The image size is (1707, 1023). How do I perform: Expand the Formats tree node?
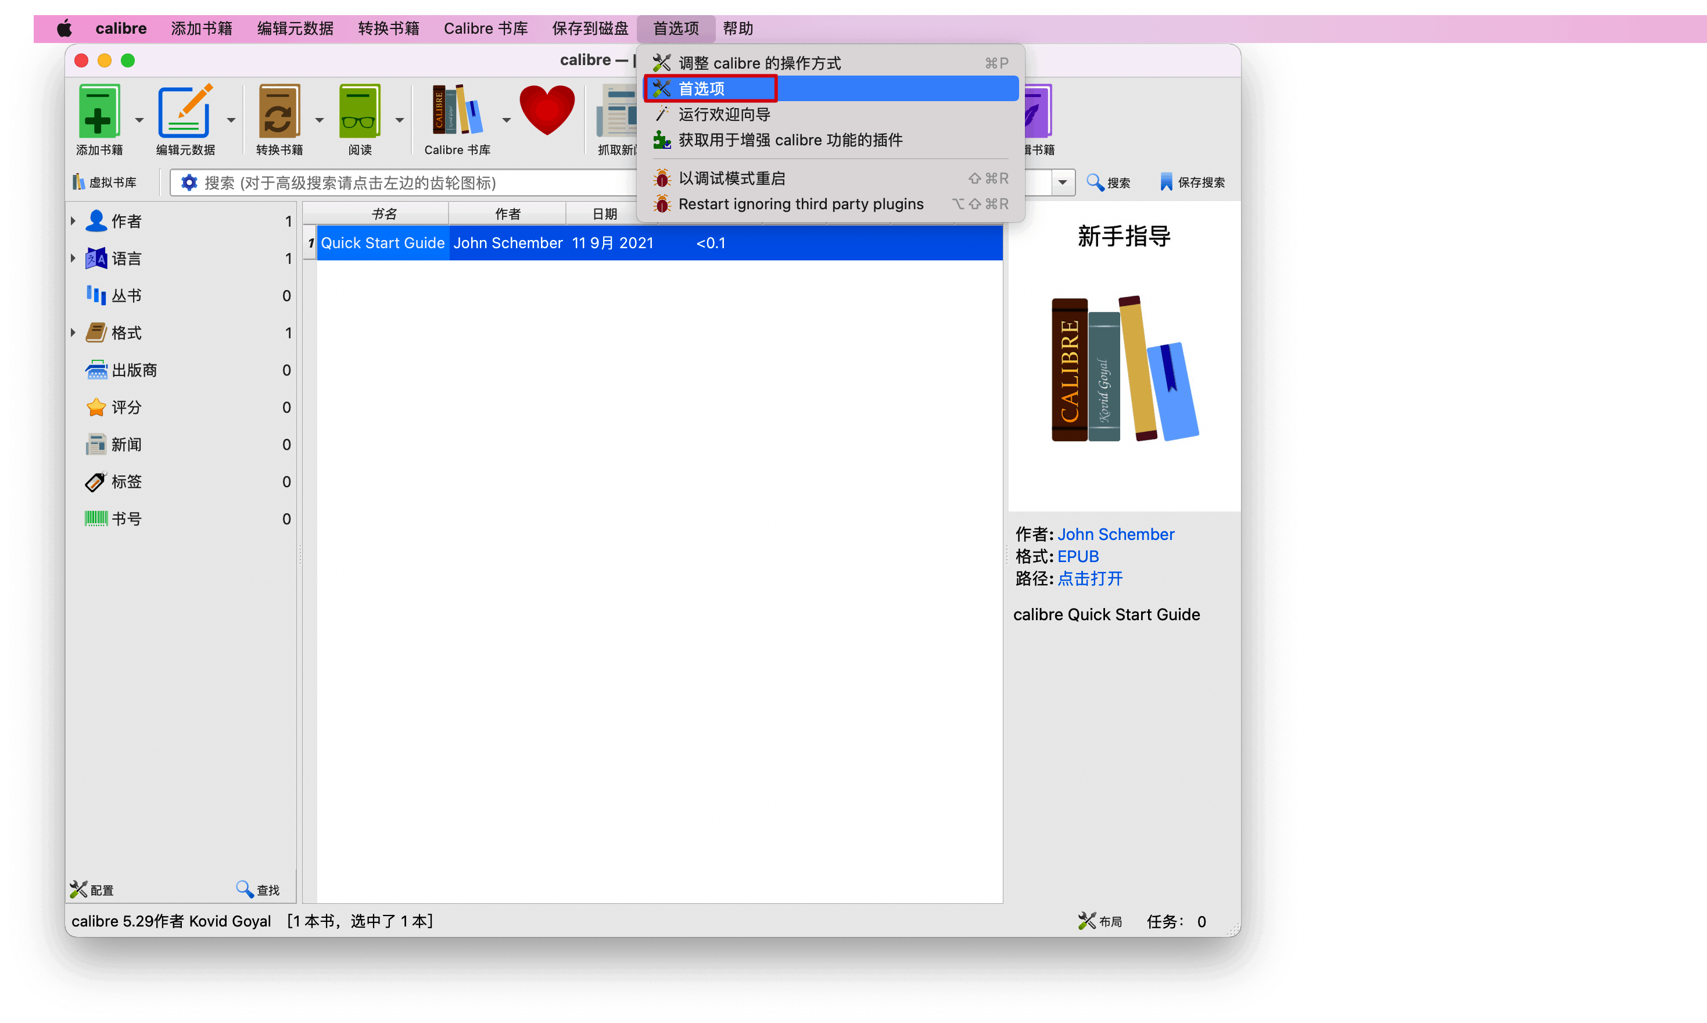(73, 332)
